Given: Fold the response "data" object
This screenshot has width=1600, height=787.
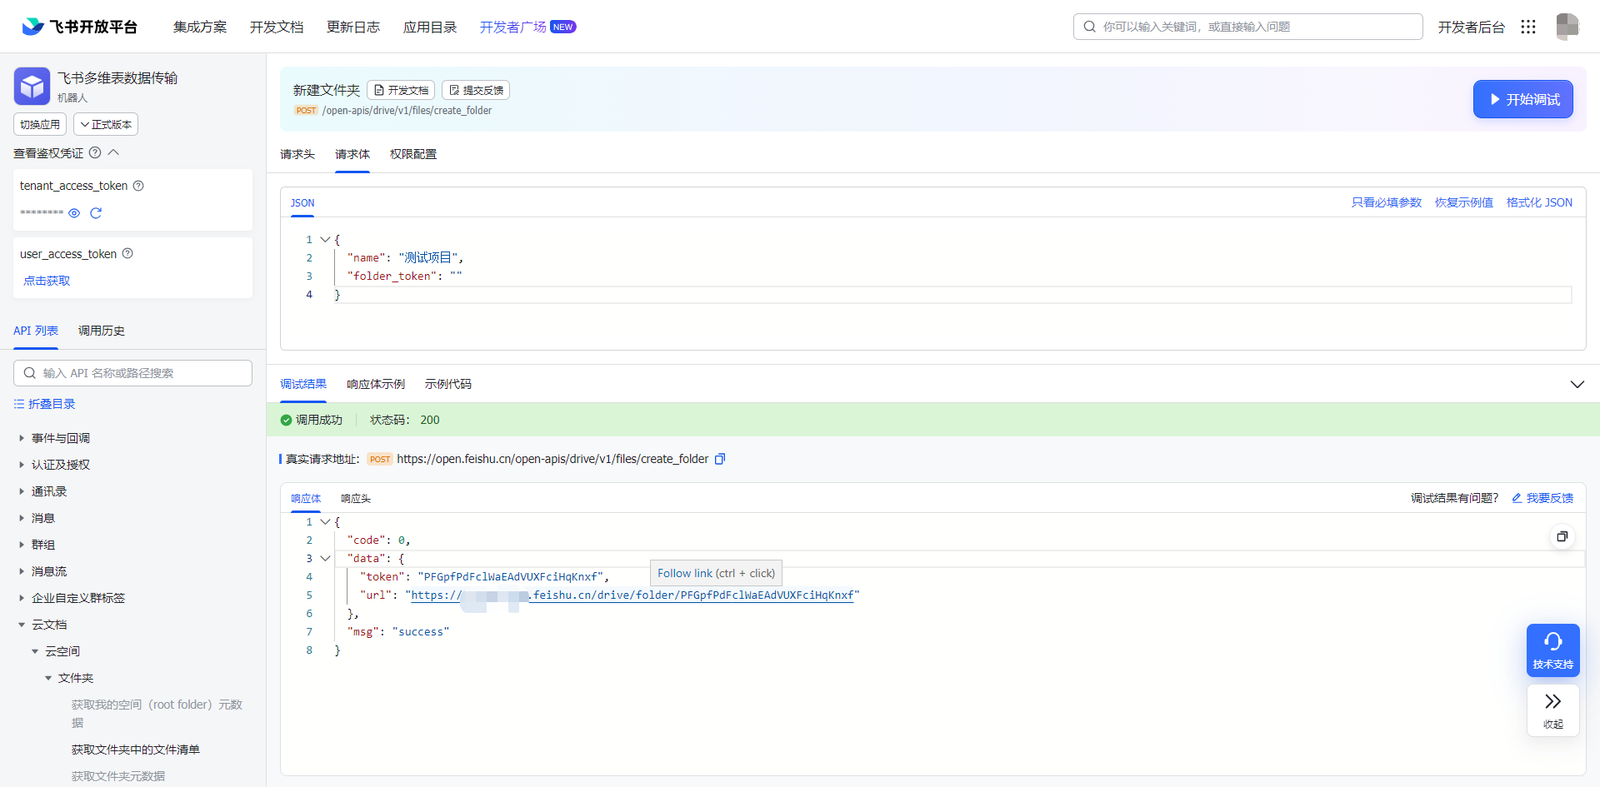Looking at the screenshot, I should (x=325, y=559).
